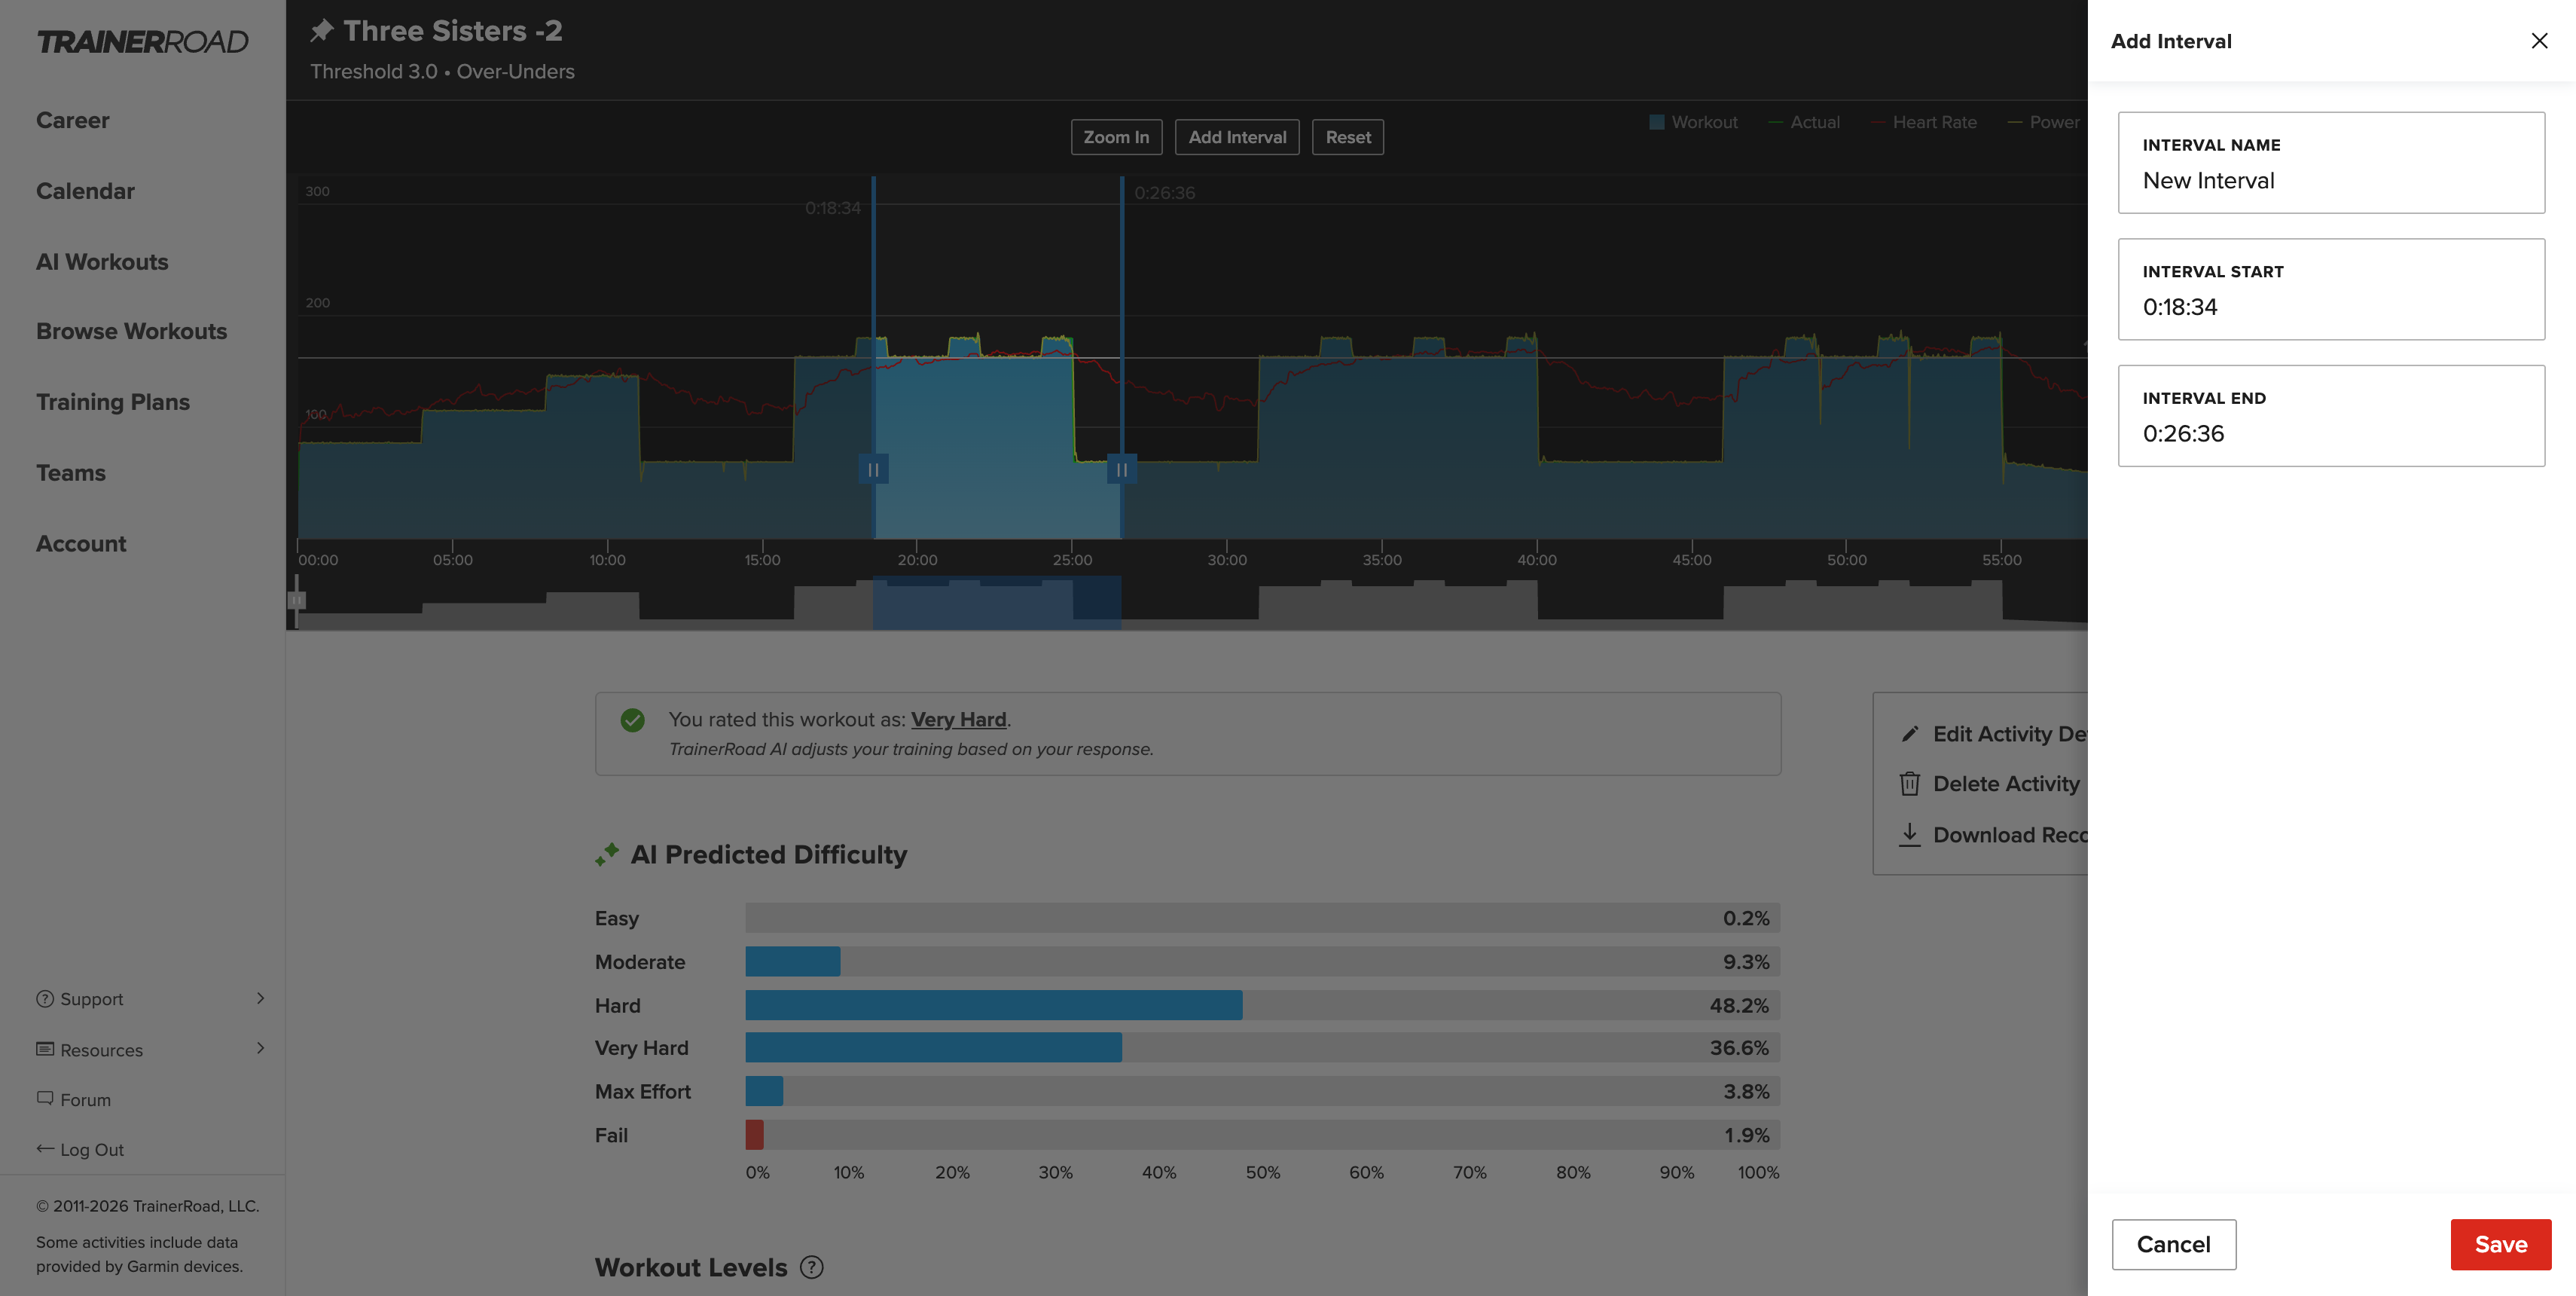Click the pin icon beside Three Sisters -2
This screenshot has height=1296, width=2576.
click(x=321, y=31)
